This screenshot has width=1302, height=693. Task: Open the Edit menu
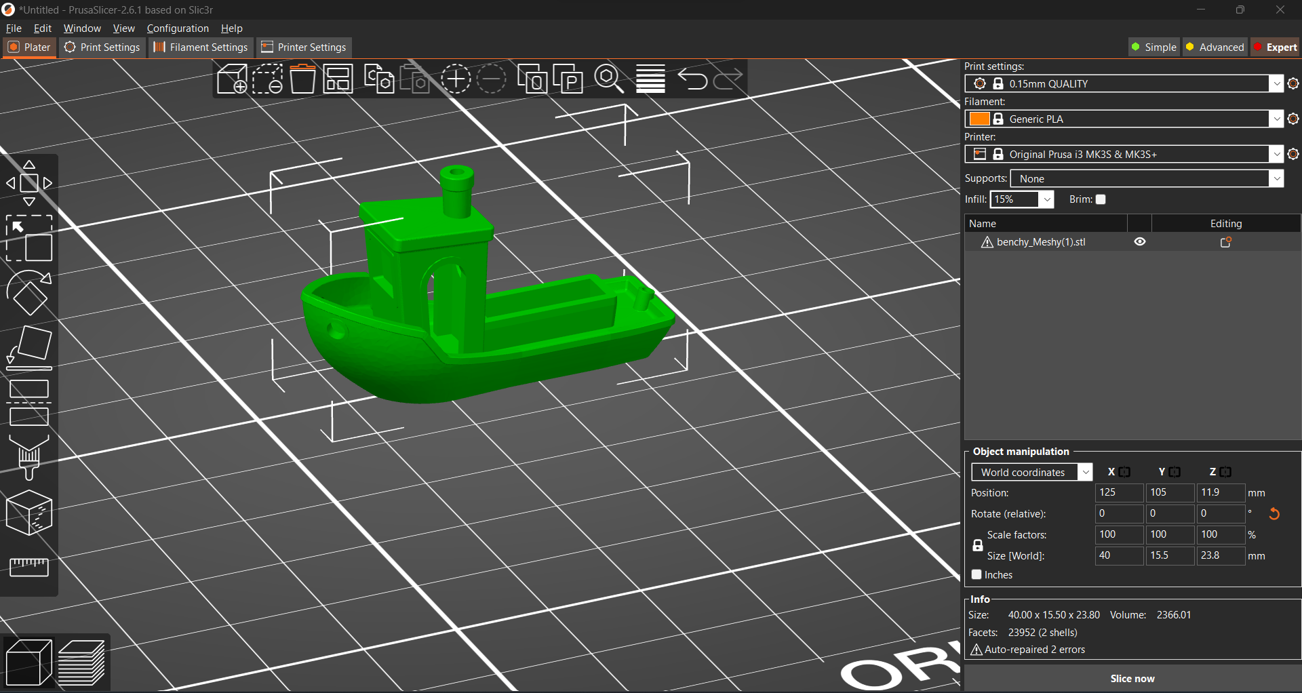(43, 28)
